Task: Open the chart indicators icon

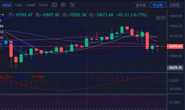Action: 54,5
